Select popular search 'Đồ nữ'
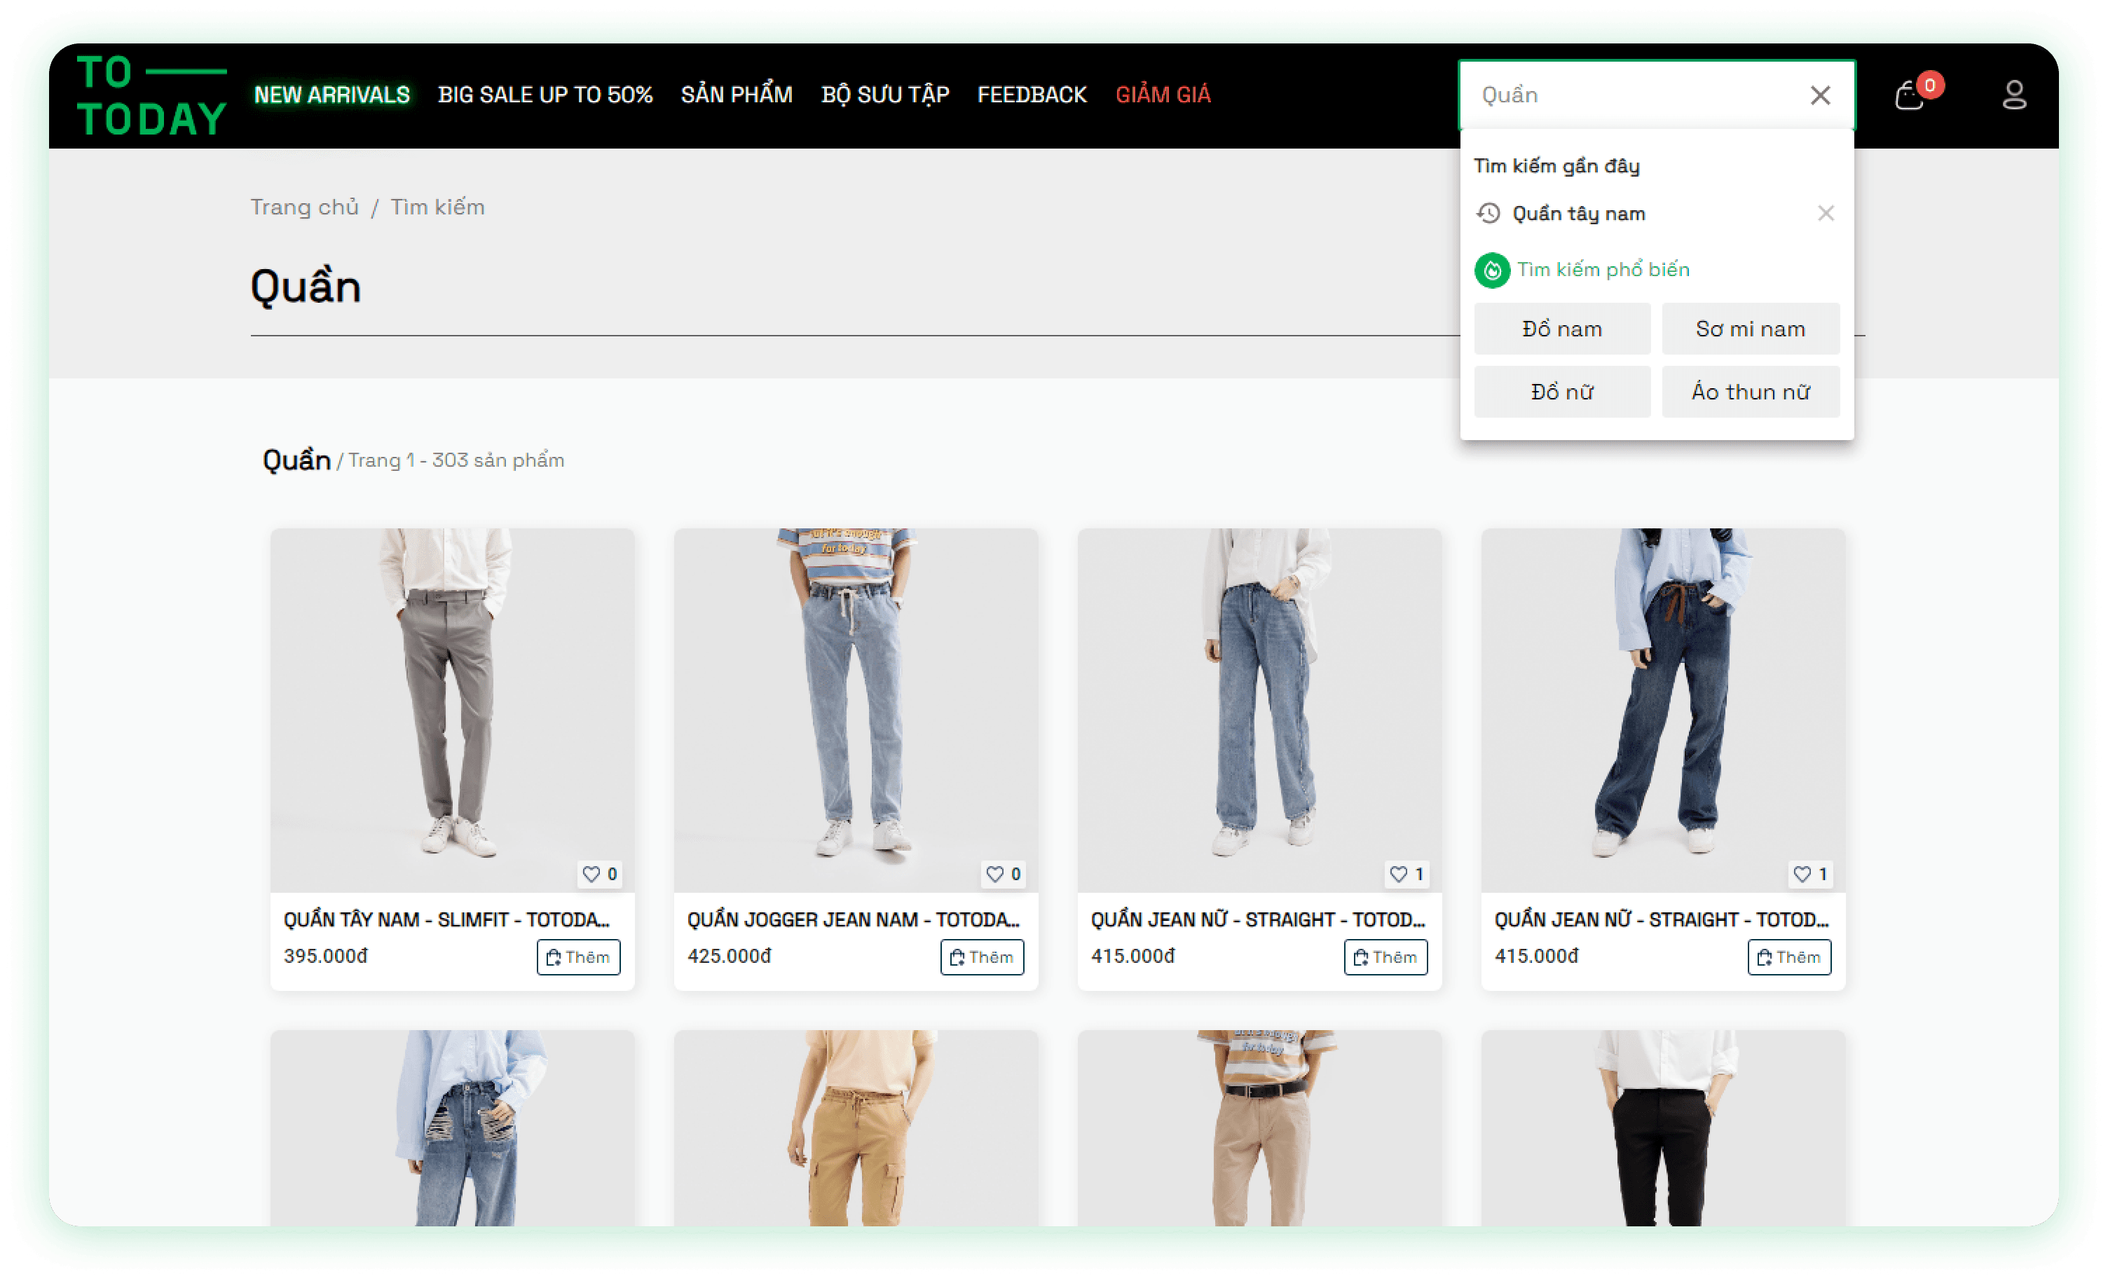The image size is (2108, 1281). point(1562,392)
